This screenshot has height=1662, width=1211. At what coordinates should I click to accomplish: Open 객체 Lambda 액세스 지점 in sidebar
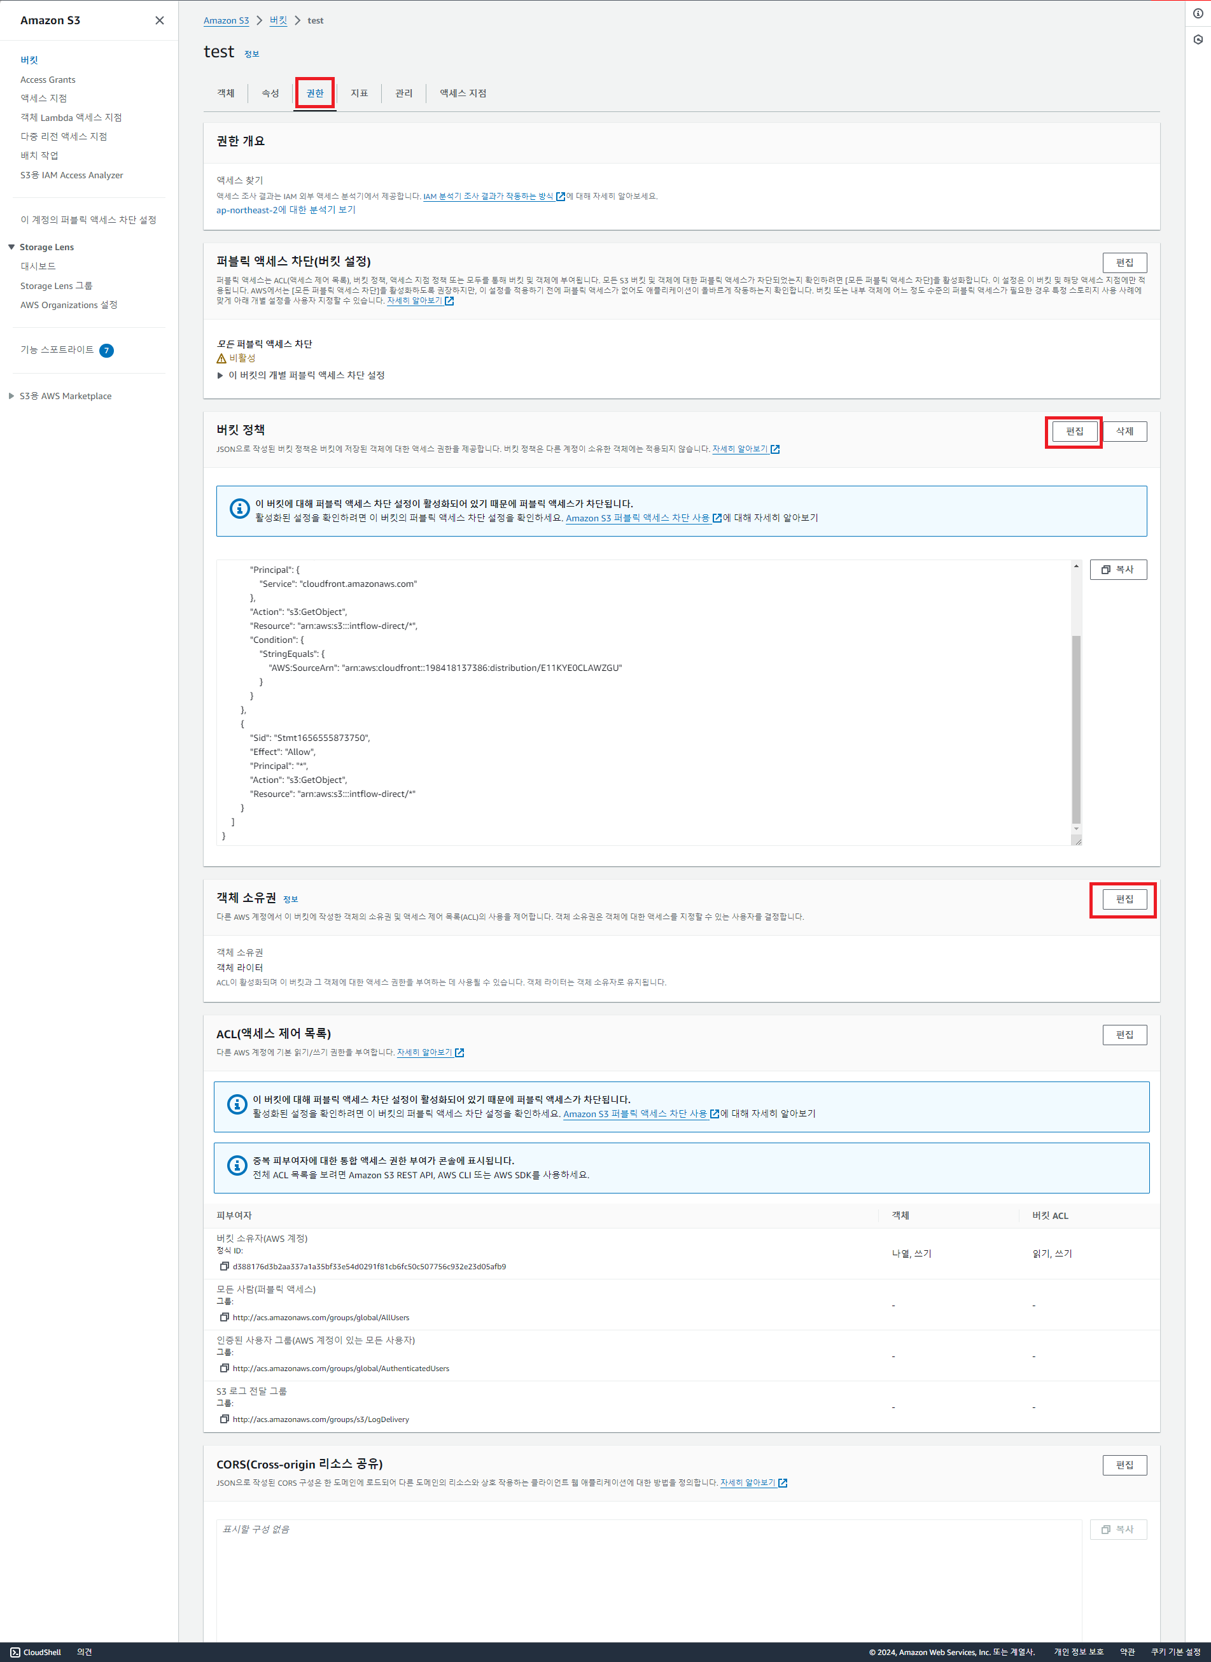click(71, 117)
